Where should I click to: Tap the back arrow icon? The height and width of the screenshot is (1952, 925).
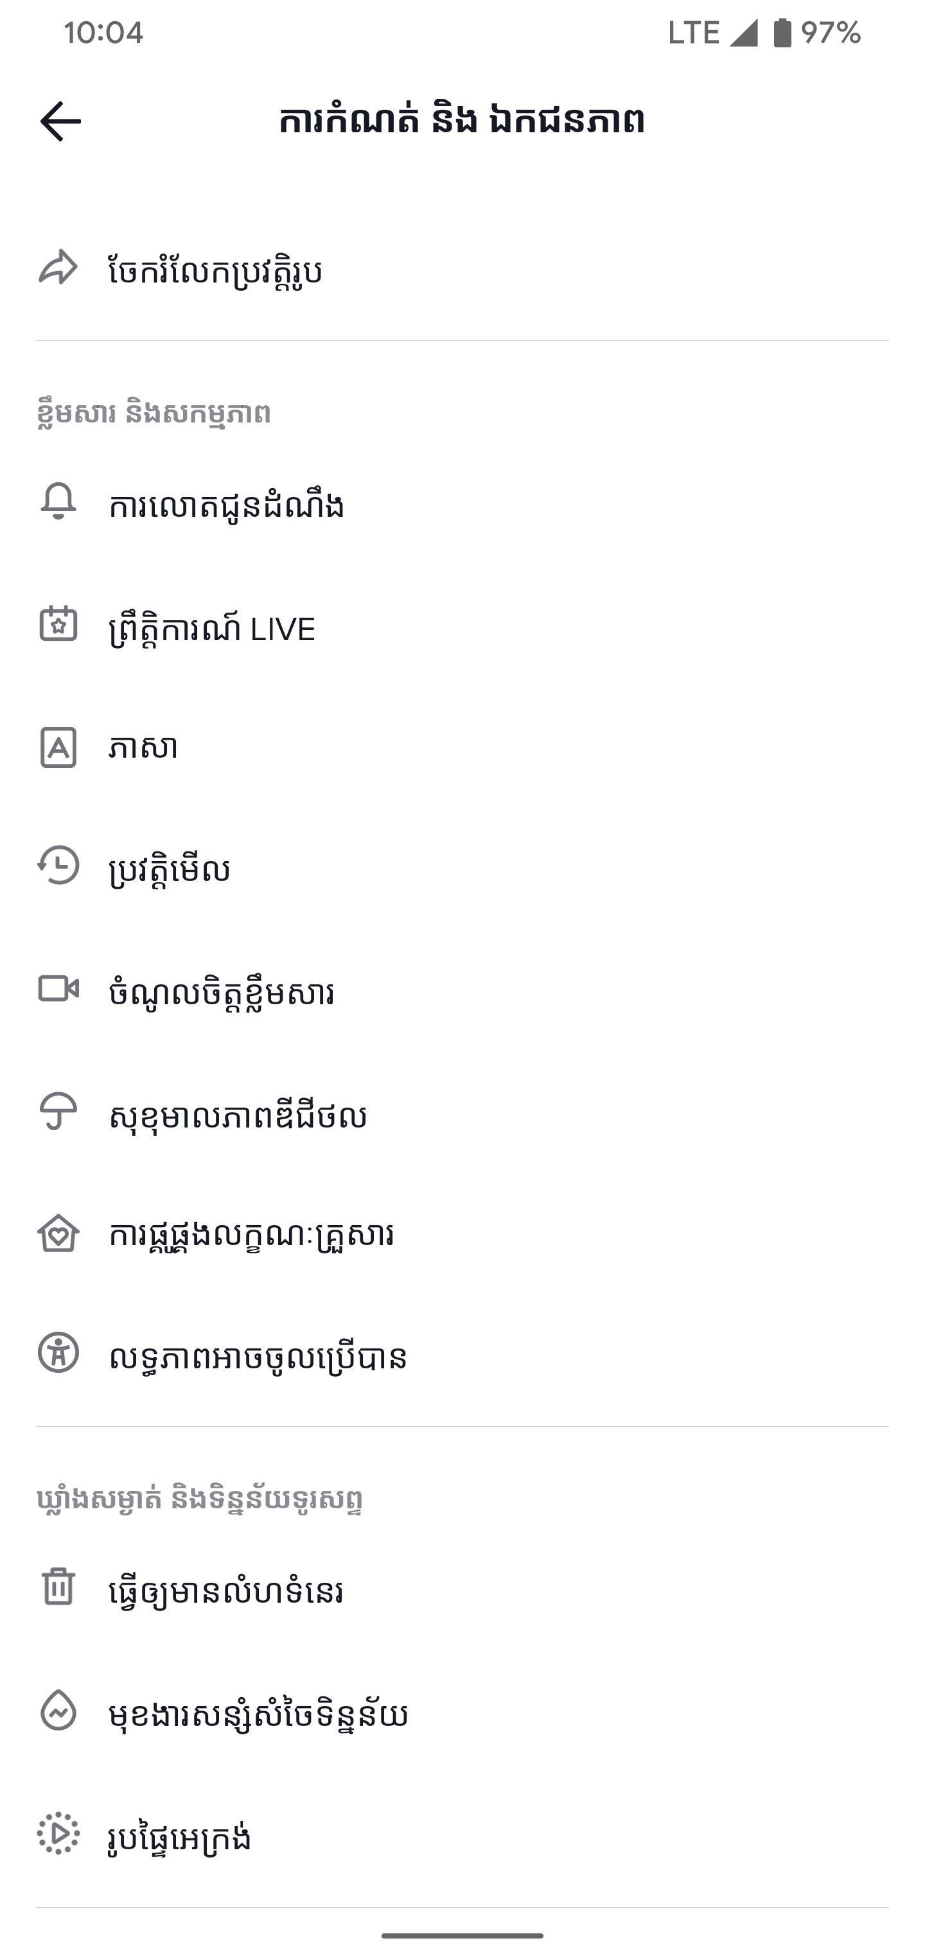pyautogui.click(x=60, y=121)
